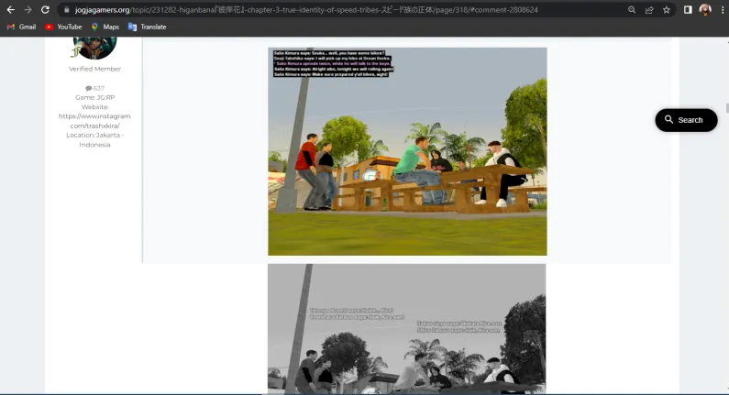The width and height of the screenshot is (729, 395).
Task: Open the Chrome profile avatar
Action: [705, 10]
